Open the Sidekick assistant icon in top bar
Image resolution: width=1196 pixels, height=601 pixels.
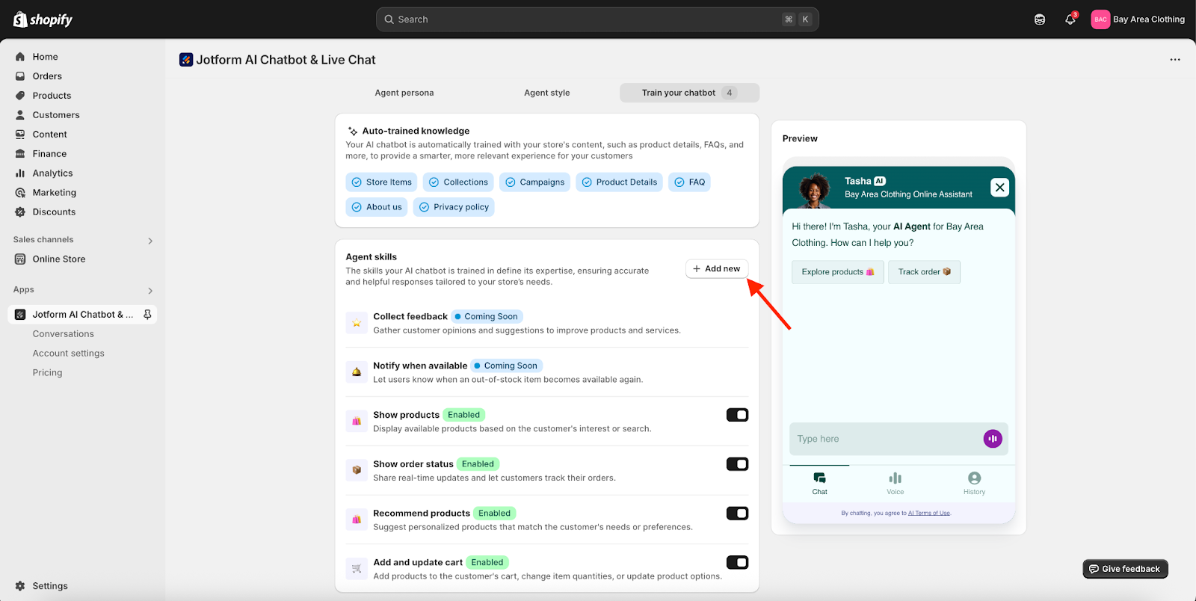(1040, 19)
